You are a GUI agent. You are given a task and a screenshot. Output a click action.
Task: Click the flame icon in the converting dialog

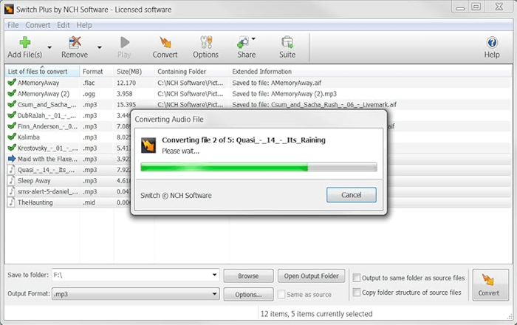tap(148, 146)
